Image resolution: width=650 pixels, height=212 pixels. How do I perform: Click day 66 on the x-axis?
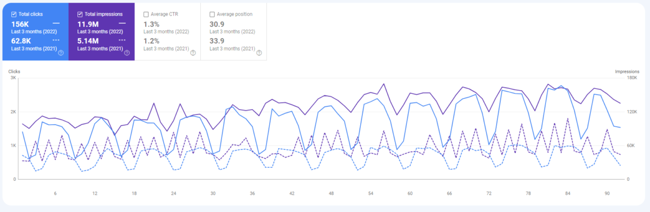pyautogui.click(x=450, y=193)
